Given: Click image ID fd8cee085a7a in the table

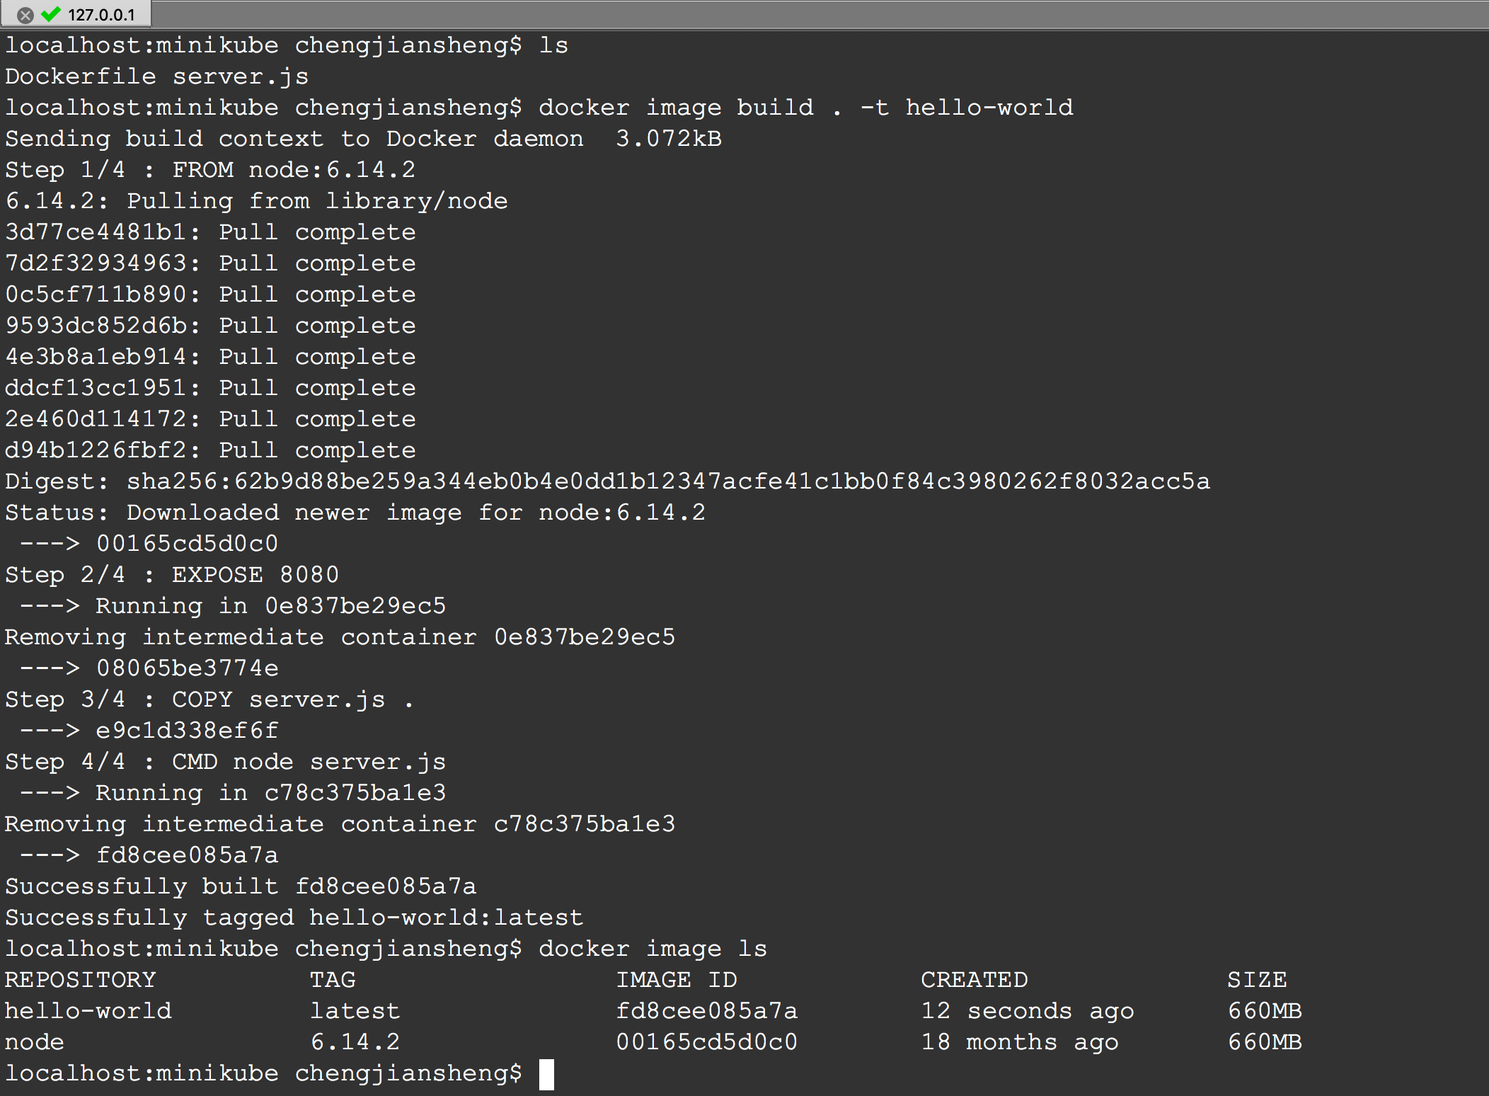Looking at the screenshot, I should tap(706, 1011).
